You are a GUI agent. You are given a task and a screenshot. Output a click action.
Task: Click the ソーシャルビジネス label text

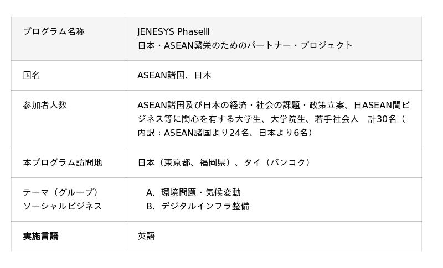tap(63, 206)
